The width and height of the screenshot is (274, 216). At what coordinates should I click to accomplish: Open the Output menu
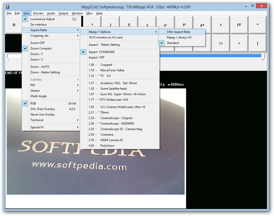[x=63, y=13]
